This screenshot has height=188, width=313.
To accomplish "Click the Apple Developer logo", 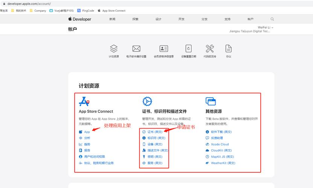I will point(80,19).
